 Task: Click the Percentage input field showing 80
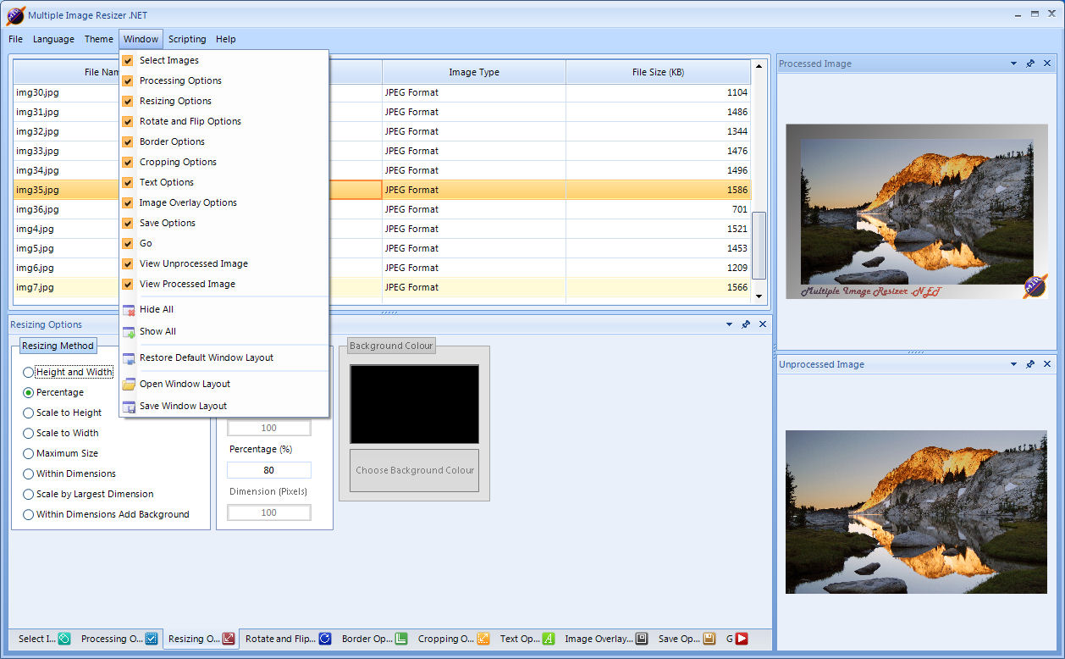(268, 470)
